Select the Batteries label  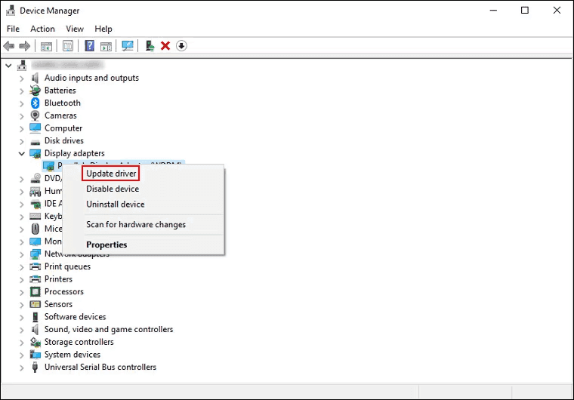[x=60, y=90]
